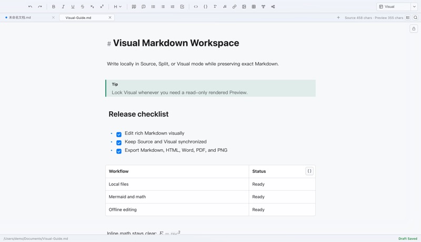Apply underline formatting

point(73,7)
